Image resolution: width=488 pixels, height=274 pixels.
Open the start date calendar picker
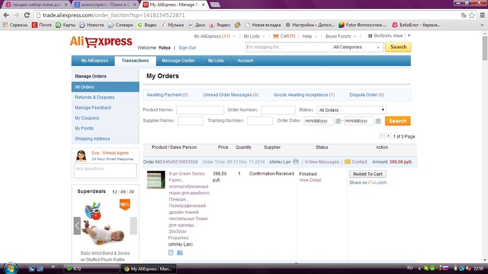click(x=338, y=121)
